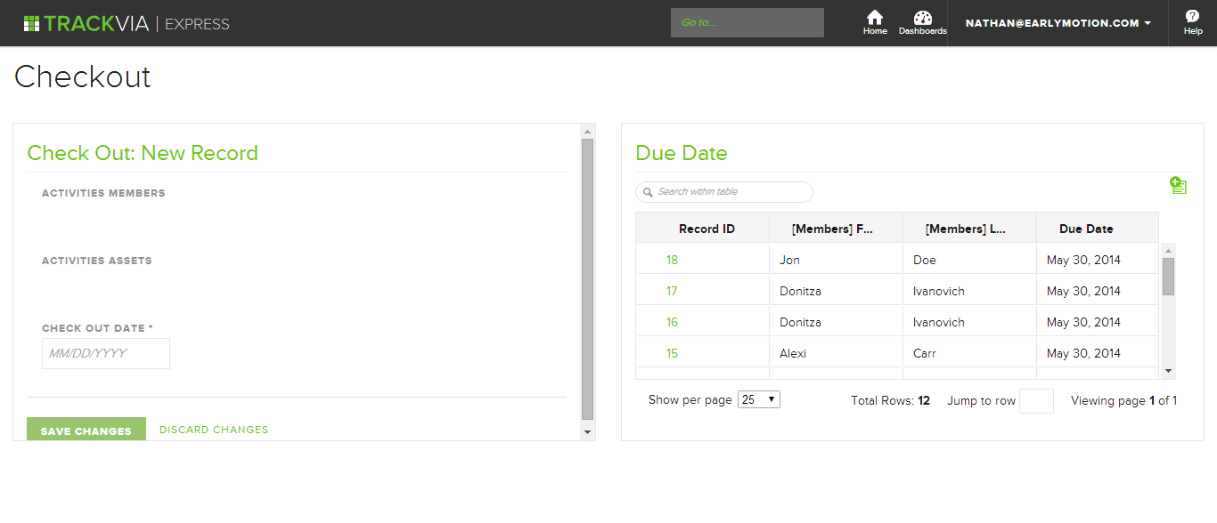This screenshot has height=523, width=1217.
Task: Click the Go to... navigation field
Action: [x=747, y=23]
